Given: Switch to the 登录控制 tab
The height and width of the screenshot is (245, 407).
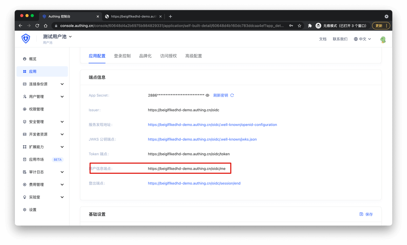Looking at the screenshot, I should click(122, 56).
